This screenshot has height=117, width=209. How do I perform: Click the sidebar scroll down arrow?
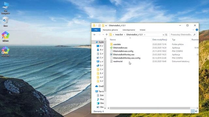(105, 108)
